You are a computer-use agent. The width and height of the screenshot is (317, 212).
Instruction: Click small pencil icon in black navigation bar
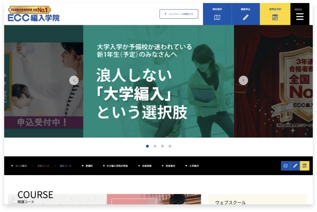coord(295,166)
